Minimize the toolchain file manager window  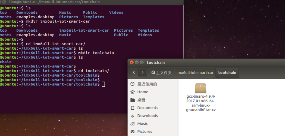[137, 62]
